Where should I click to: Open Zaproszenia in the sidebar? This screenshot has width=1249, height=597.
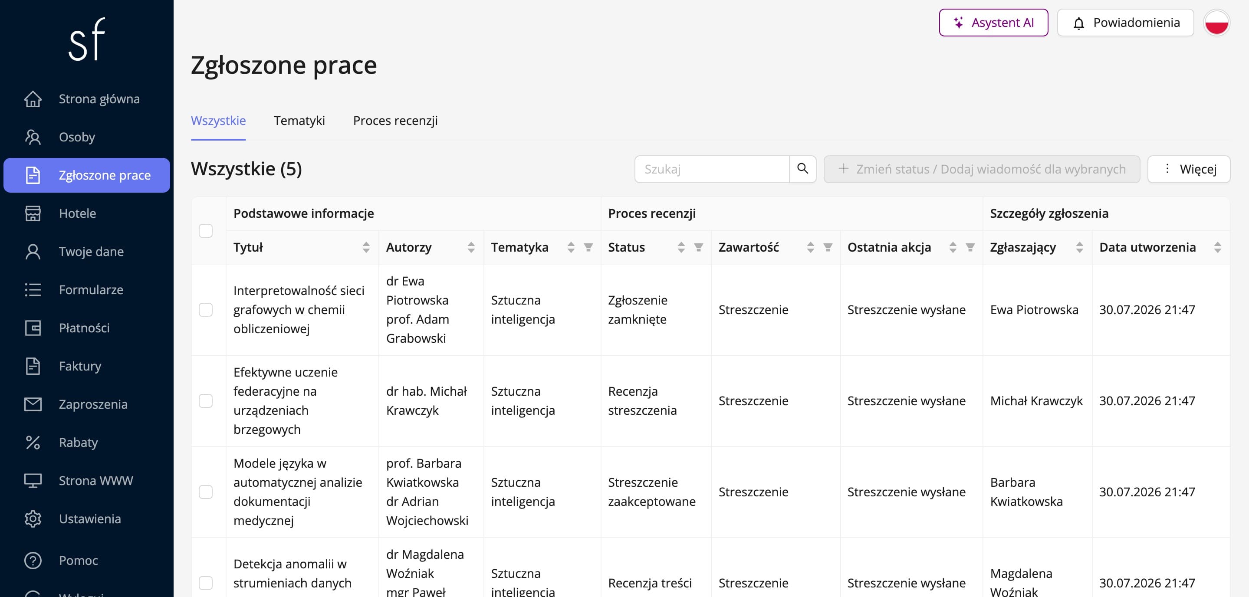click(87, 404)
